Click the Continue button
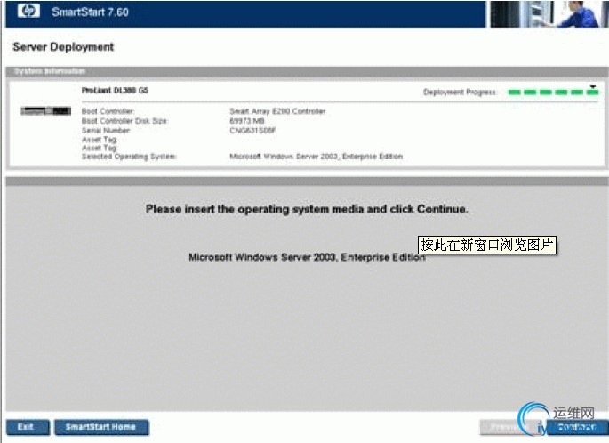 click(x=577, y=427)
